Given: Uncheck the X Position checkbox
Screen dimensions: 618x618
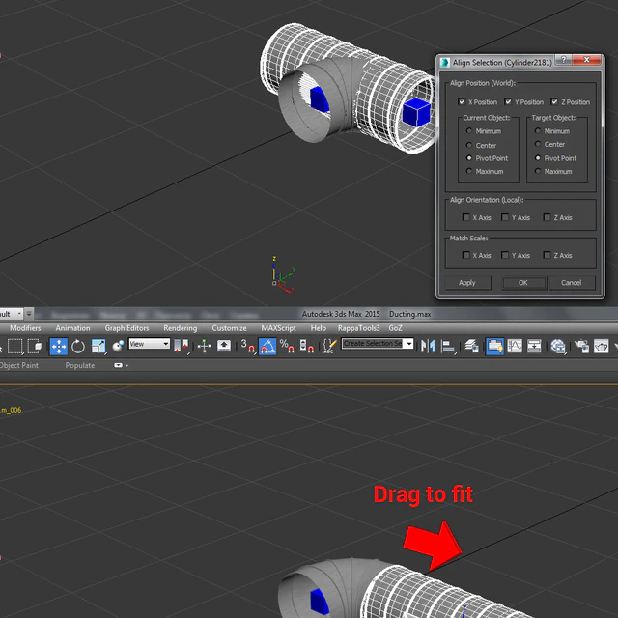Looking at the screenshot, I should (462, 101).
